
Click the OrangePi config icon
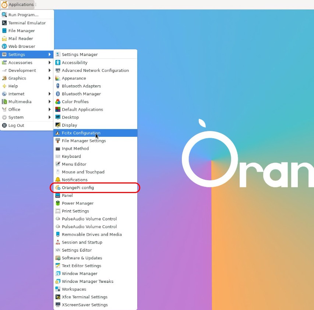pyautogui.click(x=58, y=188)
